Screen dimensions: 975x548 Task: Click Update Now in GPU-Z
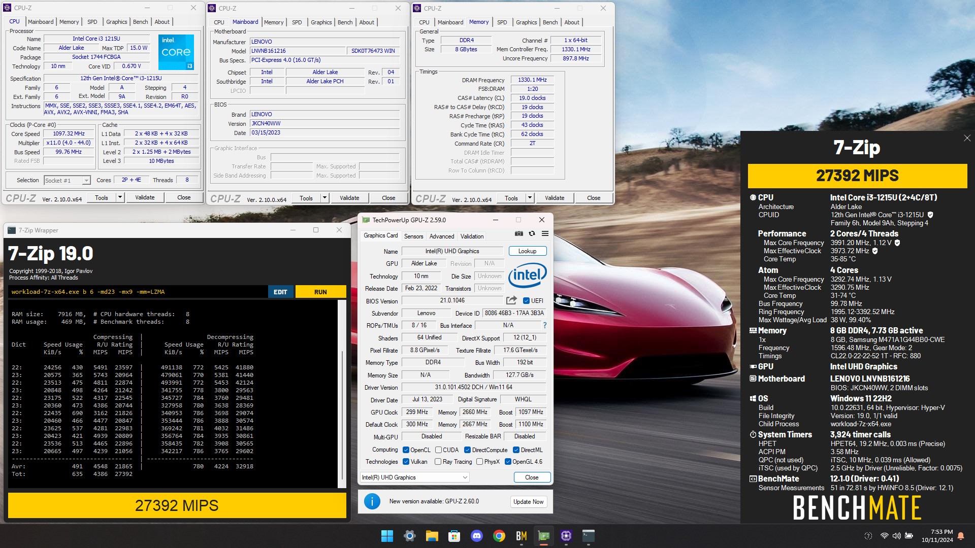click(528, 502)
